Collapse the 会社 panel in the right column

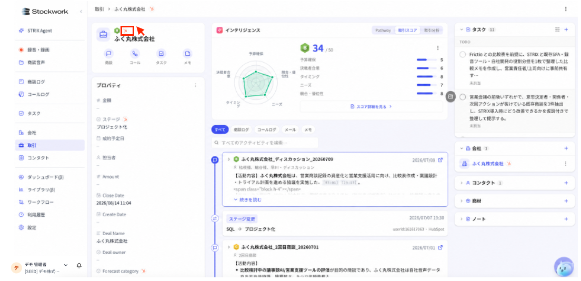point(462,148)
